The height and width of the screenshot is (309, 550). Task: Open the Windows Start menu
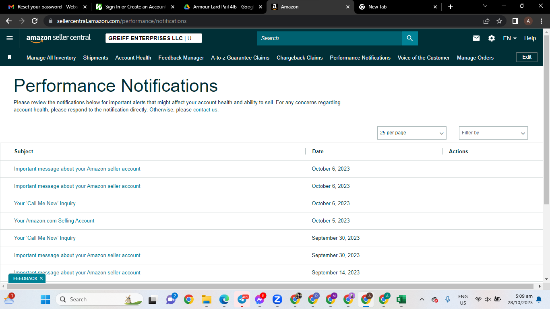click(x=45, y=299)
